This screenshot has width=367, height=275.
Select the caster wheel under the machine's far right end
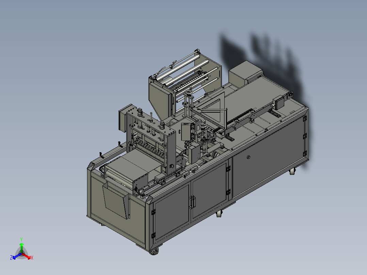click(292, 171)
